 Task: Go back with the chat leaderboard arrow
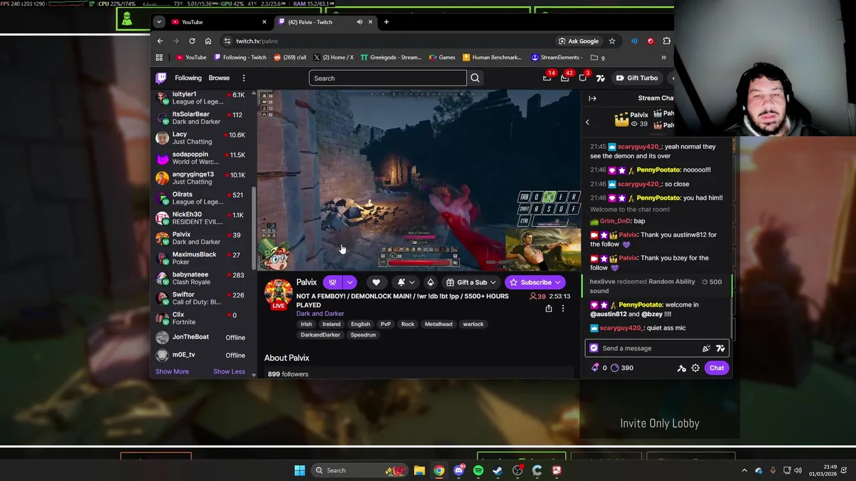click(587, 122)
